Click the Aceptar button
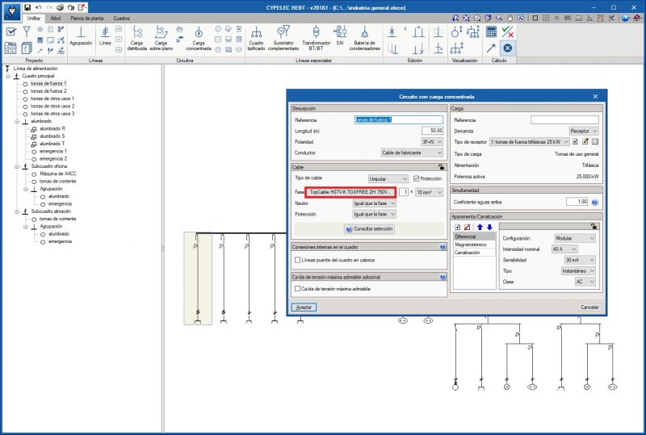646x435 pixels. point(304,307)
